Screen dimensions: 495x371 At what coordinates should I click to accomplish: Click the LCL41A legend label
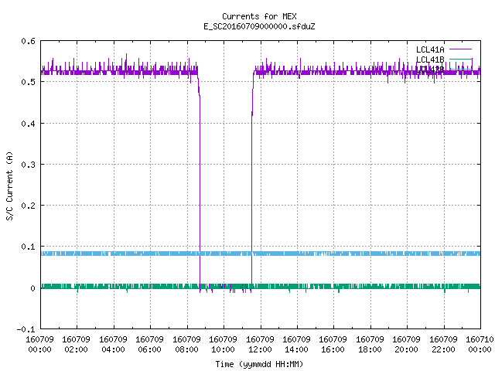click(430, 49)
